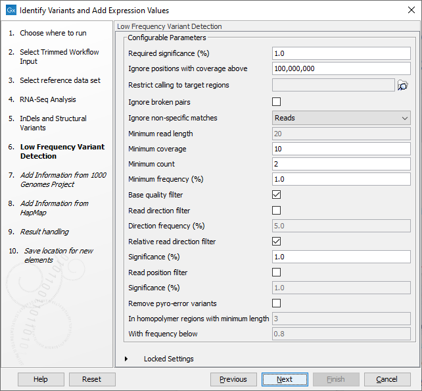The height and width of the screenshot is (391, 422).
Task: Select step 6 Low Frequency Variant Detection
Action: click(62, 151)
